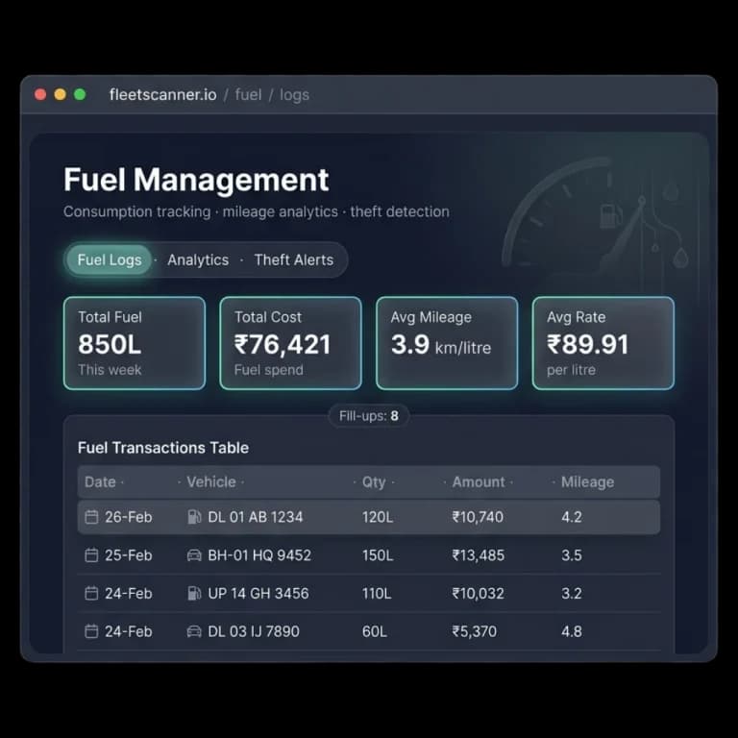Screen dimensions: 738x738
Task: Click the Fuel Transactions Table heading
Action: 162,448
